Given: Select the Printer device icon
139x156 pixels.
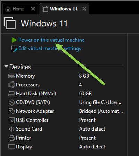Looking at the screenshot, I should 12,138.
